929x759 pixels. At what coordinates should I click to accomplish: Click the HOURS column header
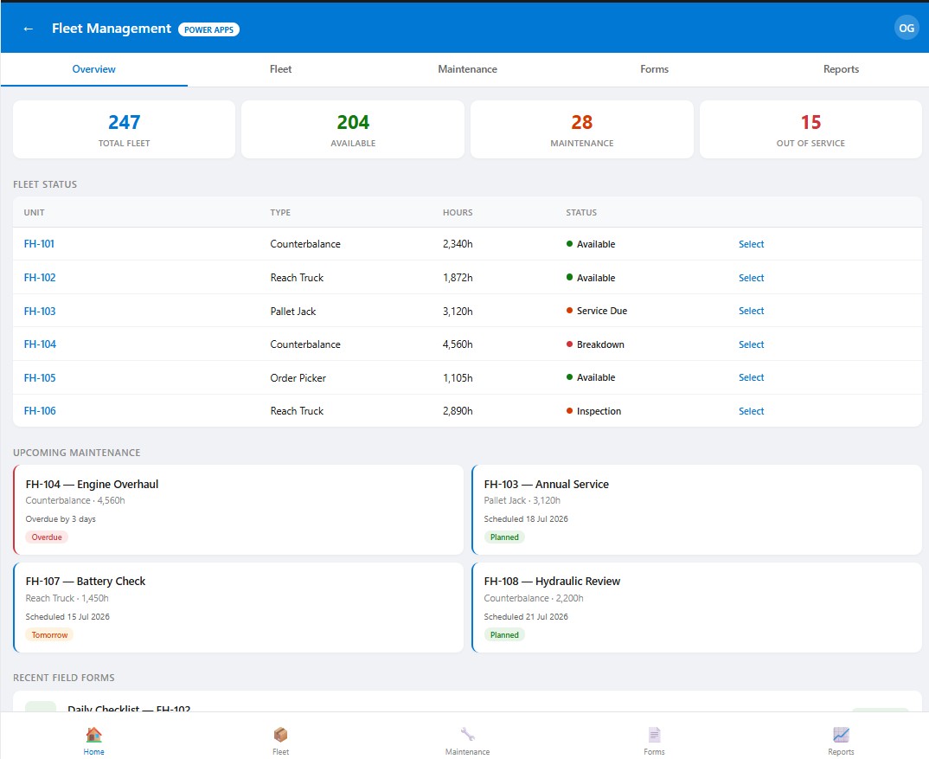[458, 212]
